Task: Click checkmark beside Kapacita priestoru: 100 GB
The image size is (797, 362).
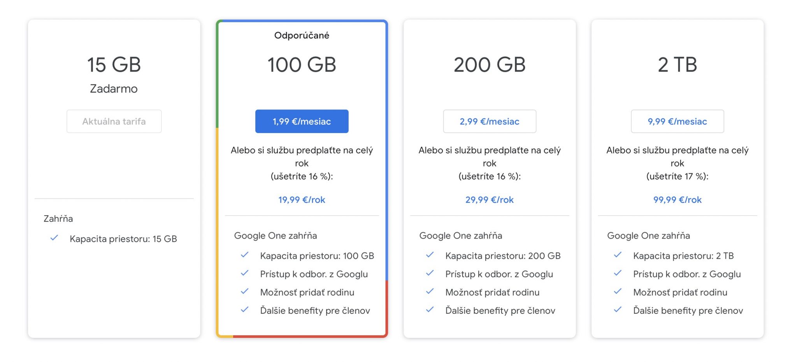Action: tap(244, 255)
